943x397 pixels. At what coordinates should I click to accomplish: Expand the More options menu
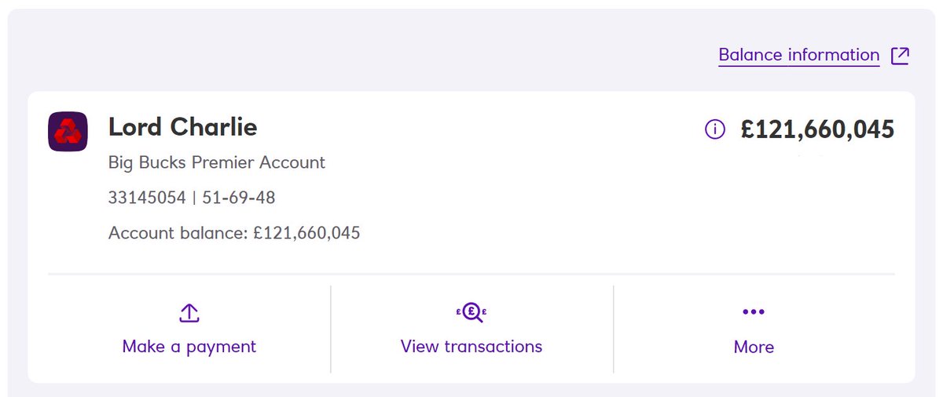754,330
